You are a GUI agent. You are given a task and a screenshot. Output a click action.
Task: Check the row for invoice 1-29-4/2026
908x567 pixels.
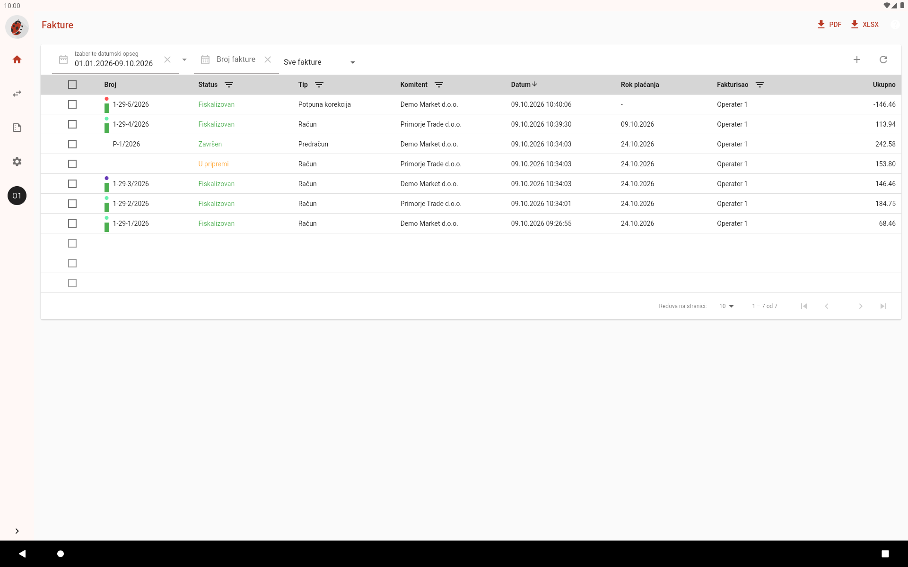(x=72, y=124)
